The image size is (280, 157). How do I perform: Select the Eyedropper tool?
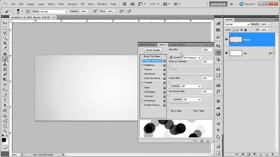(x=5, y=48)
